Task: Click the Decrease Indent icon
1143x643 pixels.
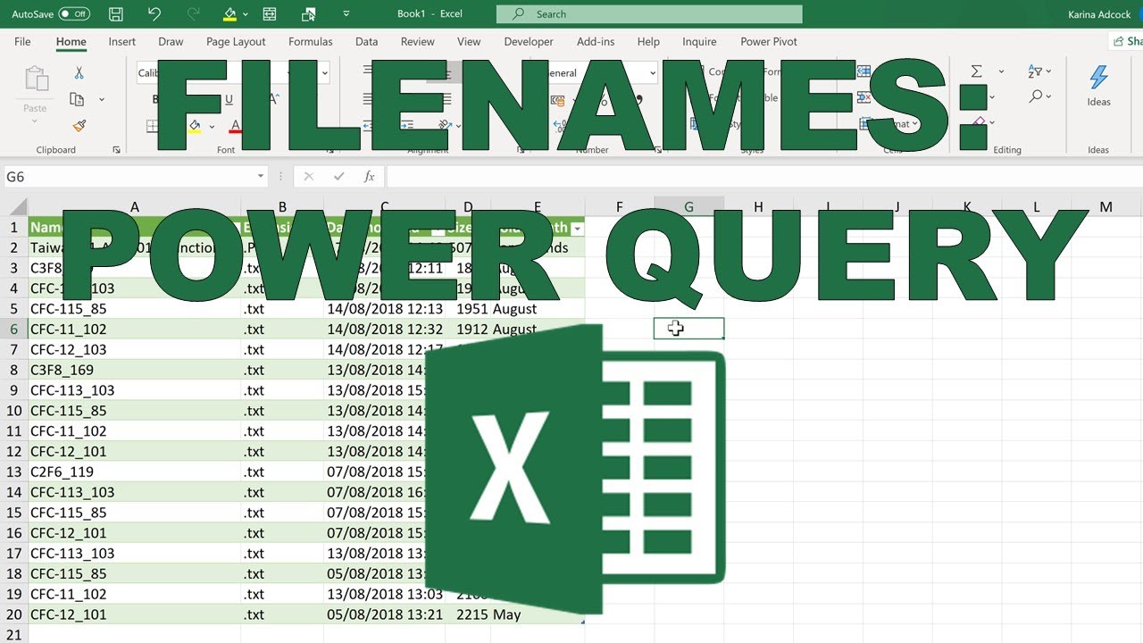Action: coord(369,125)
